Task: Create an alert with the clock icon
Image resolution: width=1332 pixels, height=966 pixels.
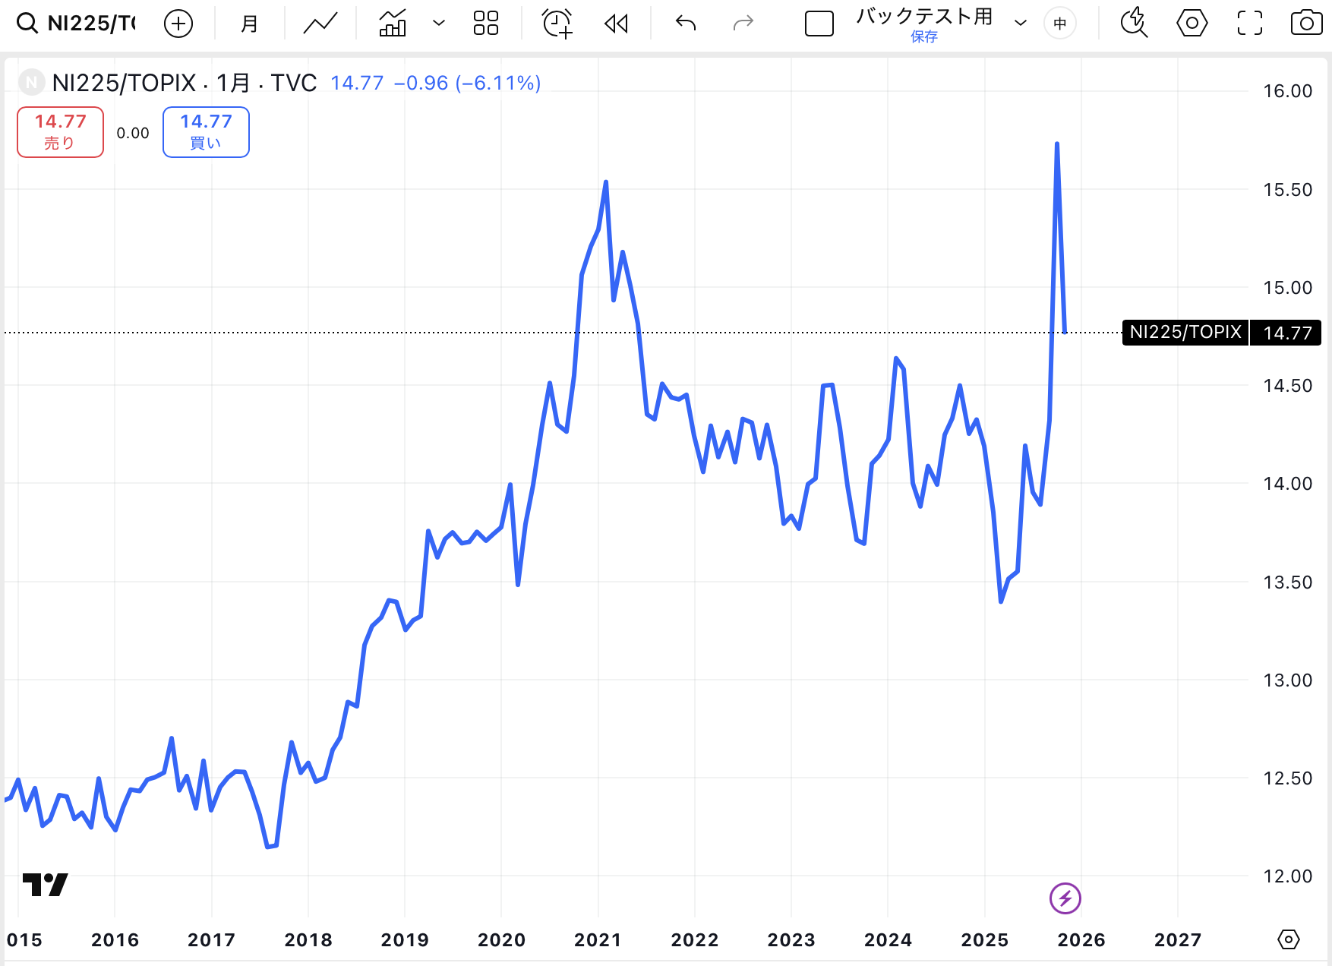Action: [557, 24]
